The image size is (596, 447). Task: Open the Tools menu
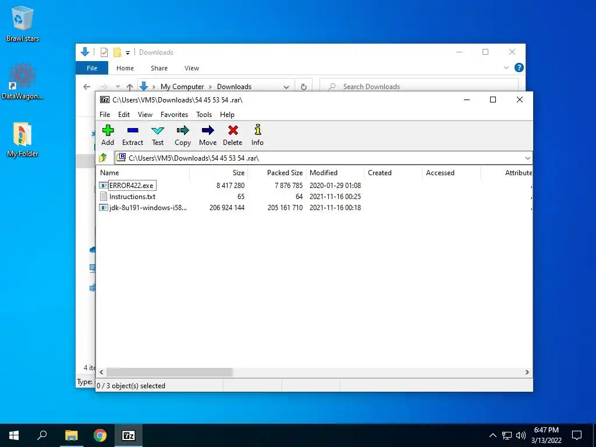(204, 115)
